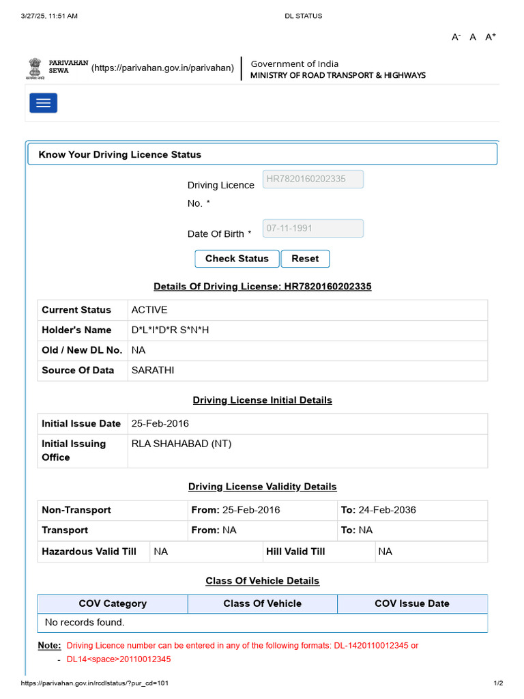Screen dimensions: 524x699
Task: Select the SARATHI source value
Action: point(153,370)
